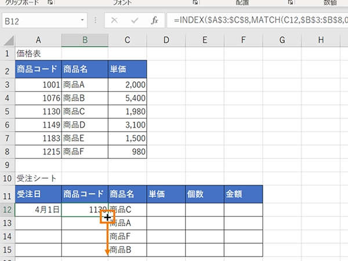Click the 商品D cell in row 6
The width and height of the screenshot is (348, 261).
[85, 125]
